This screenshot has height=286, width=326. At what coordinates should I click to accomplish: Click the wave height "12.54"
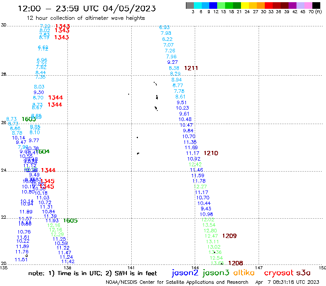[216, 258]
